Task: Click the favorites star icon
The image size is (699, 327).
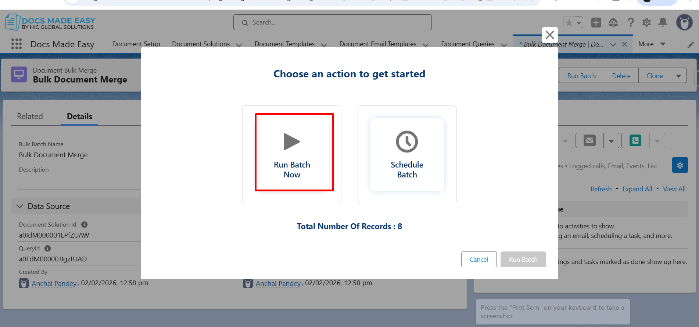Action: (x=569, y=23)
